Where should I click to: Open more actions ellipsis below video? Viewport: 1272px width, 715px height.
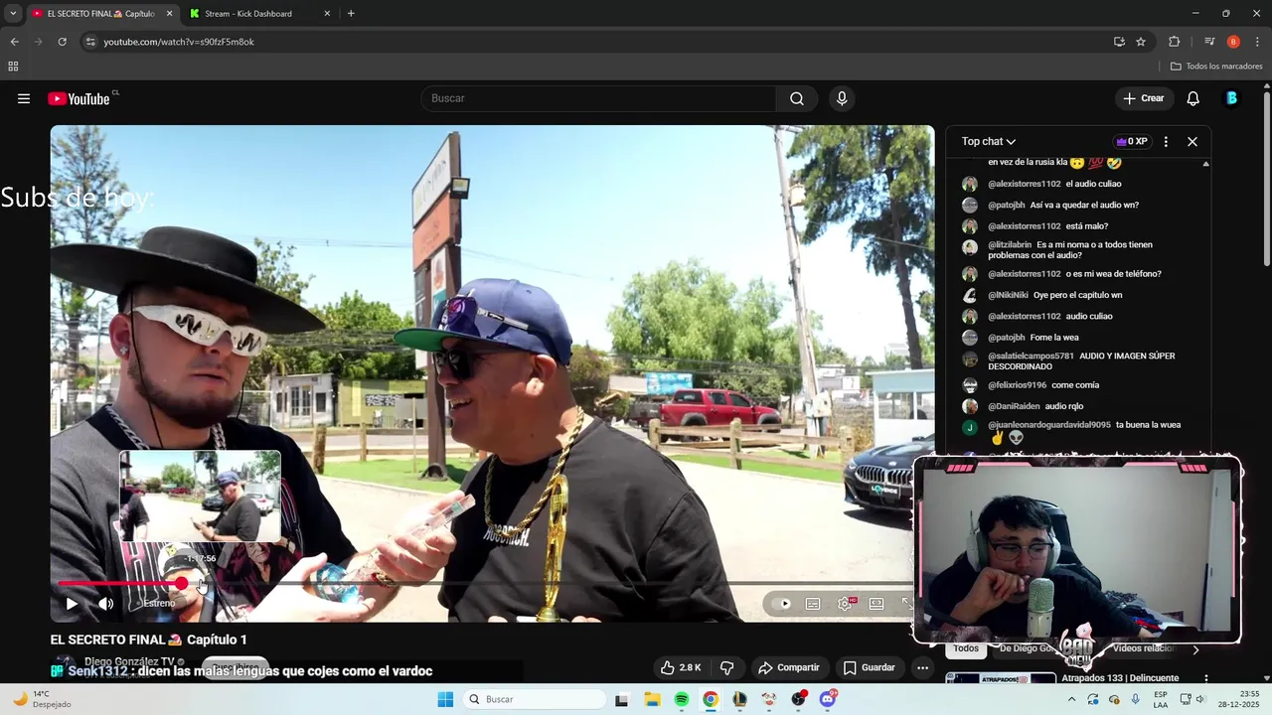pos(922,667)
